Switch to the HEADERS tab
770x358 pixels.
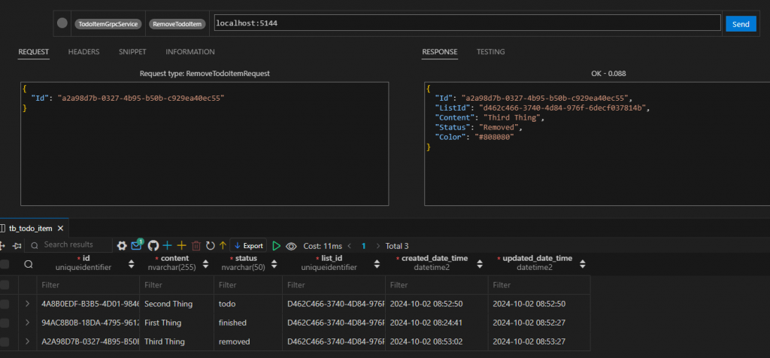pyautogui.click(x=83, y=52)
